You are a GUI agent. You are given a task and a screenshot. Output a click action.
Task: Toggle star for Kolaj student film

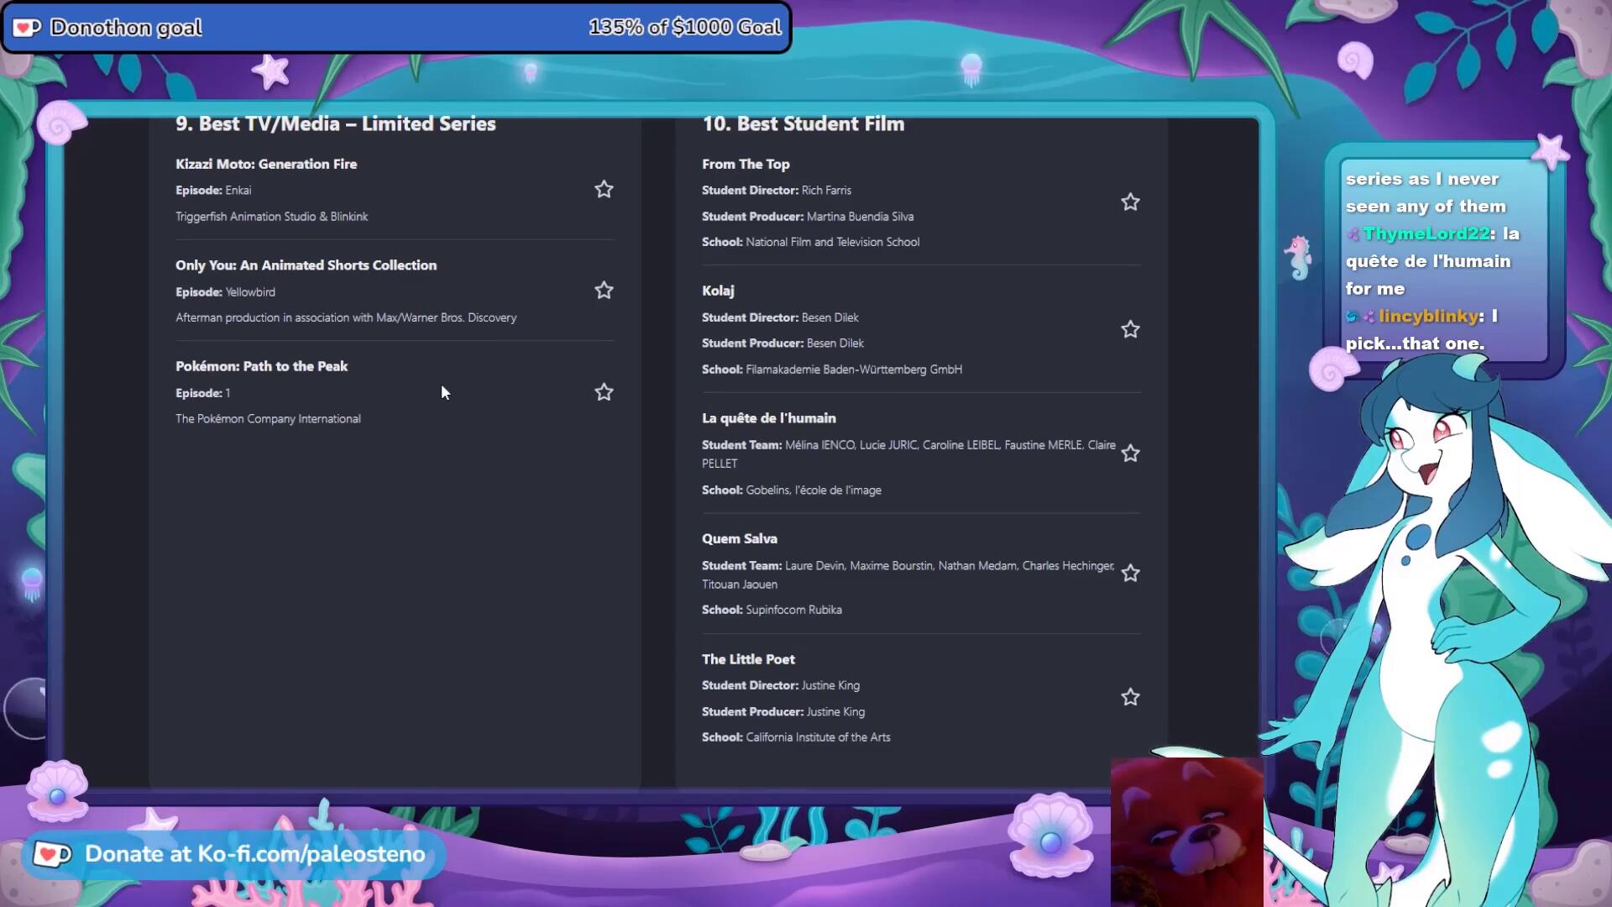click(x=1130, y=329)
